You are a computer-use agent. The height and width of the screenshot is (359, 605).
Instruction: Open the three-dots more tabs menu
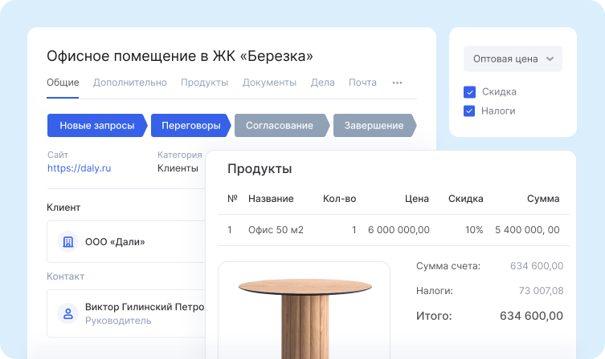(397, 83)
